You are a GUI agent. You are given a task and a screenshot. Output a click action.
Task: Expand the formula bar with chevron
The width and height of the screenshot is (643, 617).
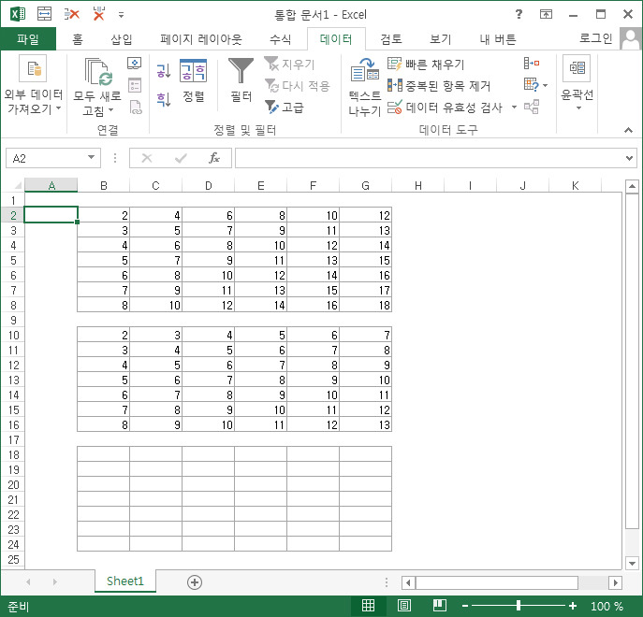[x=629, y=158]
